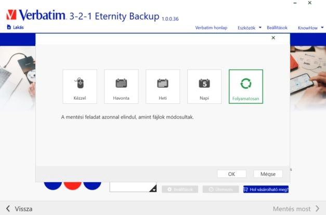The image size is (326, 215).
Task: Click the Vissza left chevron arrow
Action: (8, 209)
